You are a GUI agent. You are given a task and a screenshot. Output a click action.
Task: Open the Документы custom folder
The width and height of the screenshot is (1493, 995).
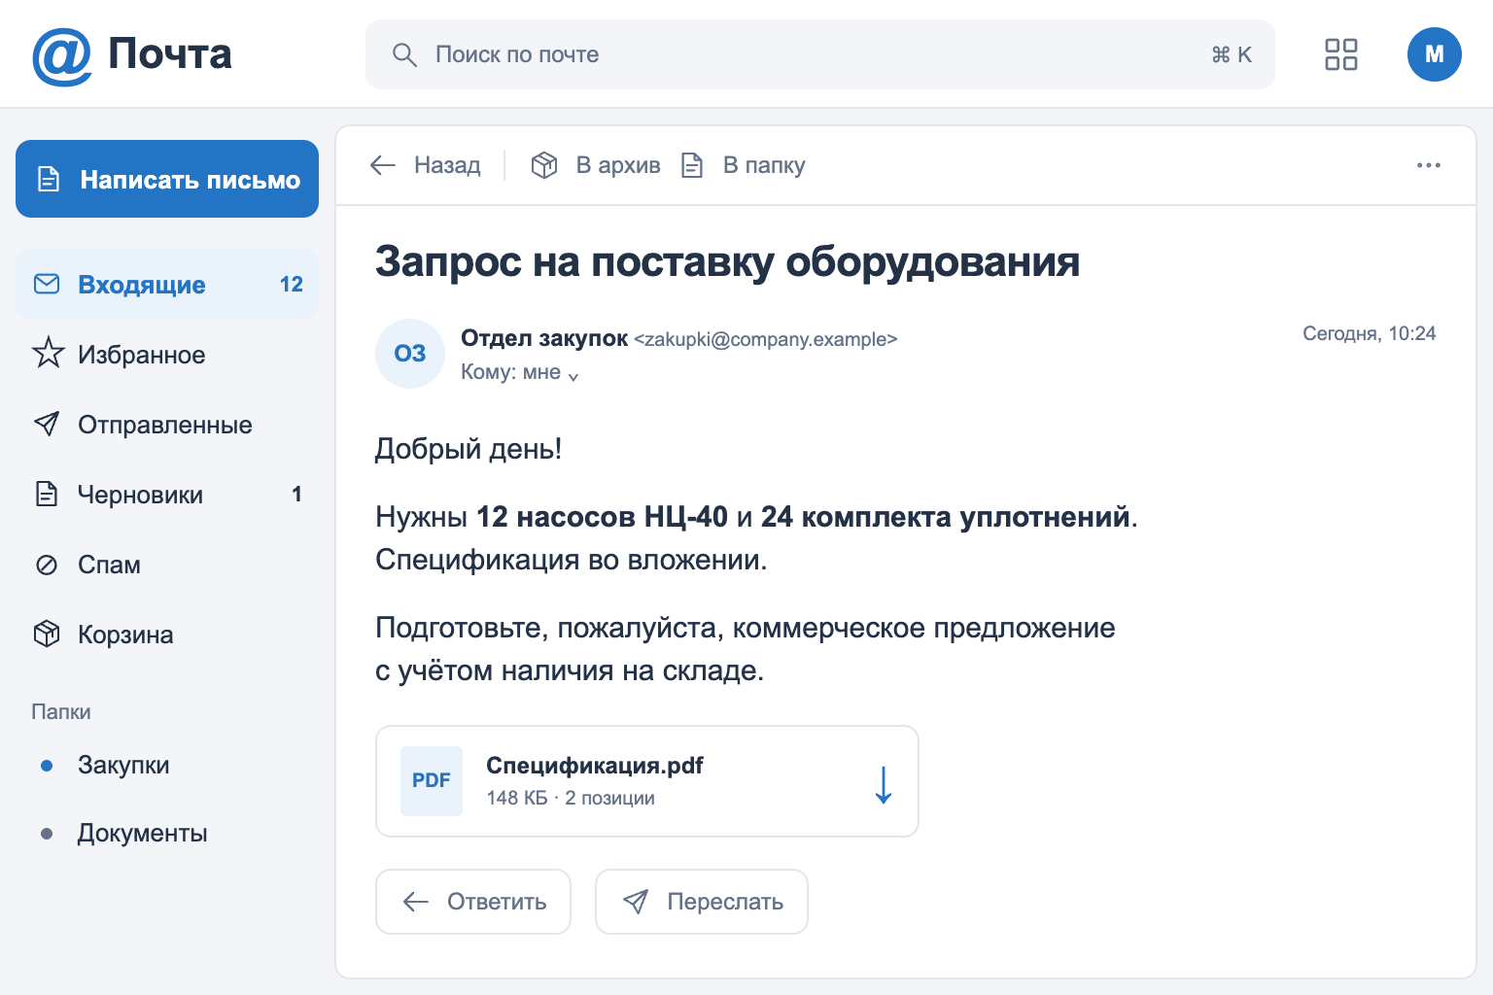[167, 833]
